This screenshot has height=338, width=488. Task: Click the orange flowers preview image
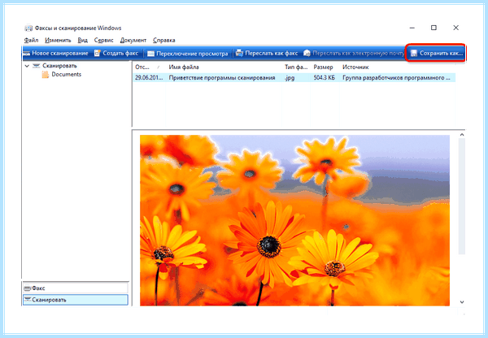click(294, 220)
